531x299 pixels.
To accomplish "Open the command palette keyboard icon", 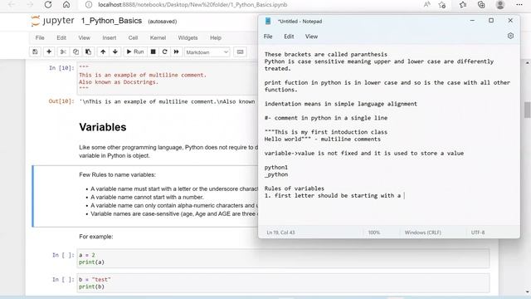I will pyautogui.click(x=240, y=51).
